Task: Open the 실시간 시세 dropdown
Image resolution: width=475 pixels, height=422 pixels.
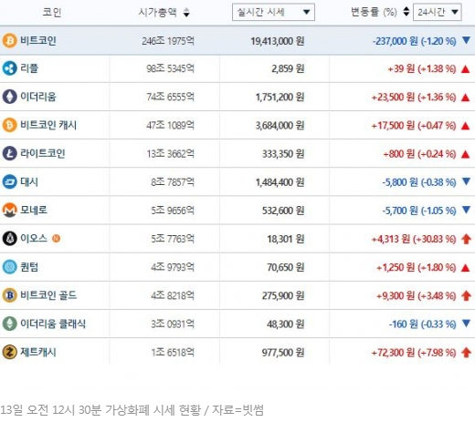Action: [273, 12]
